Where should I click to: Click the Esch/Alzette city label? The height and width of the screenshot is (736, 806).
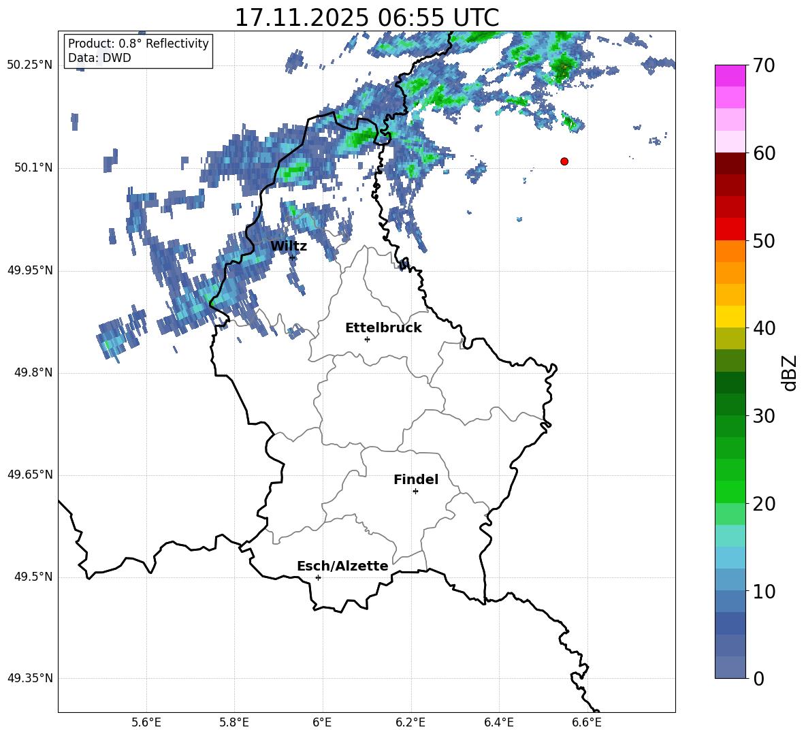pyautogui.click(x=343, y=566)
